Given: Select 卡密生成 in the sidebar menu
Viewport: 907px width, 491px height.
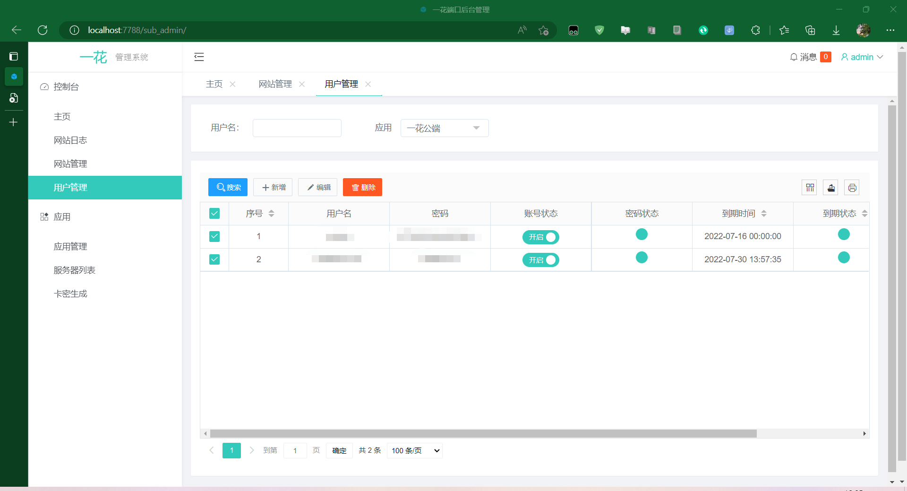Looking at the screenshot, I should [x=70, y=293].
